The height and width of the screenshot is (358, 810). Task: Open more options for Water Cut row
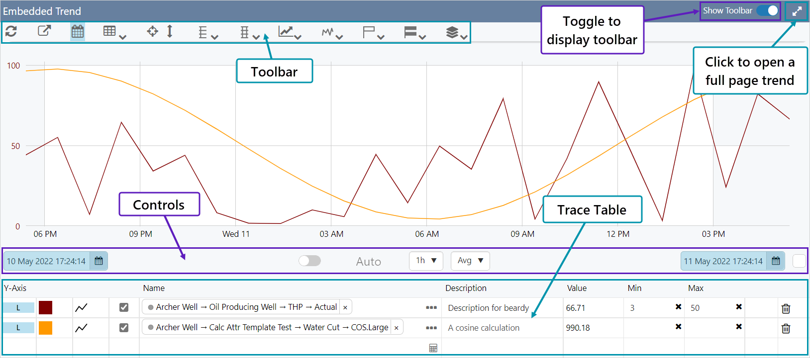(x=431, y=328)
